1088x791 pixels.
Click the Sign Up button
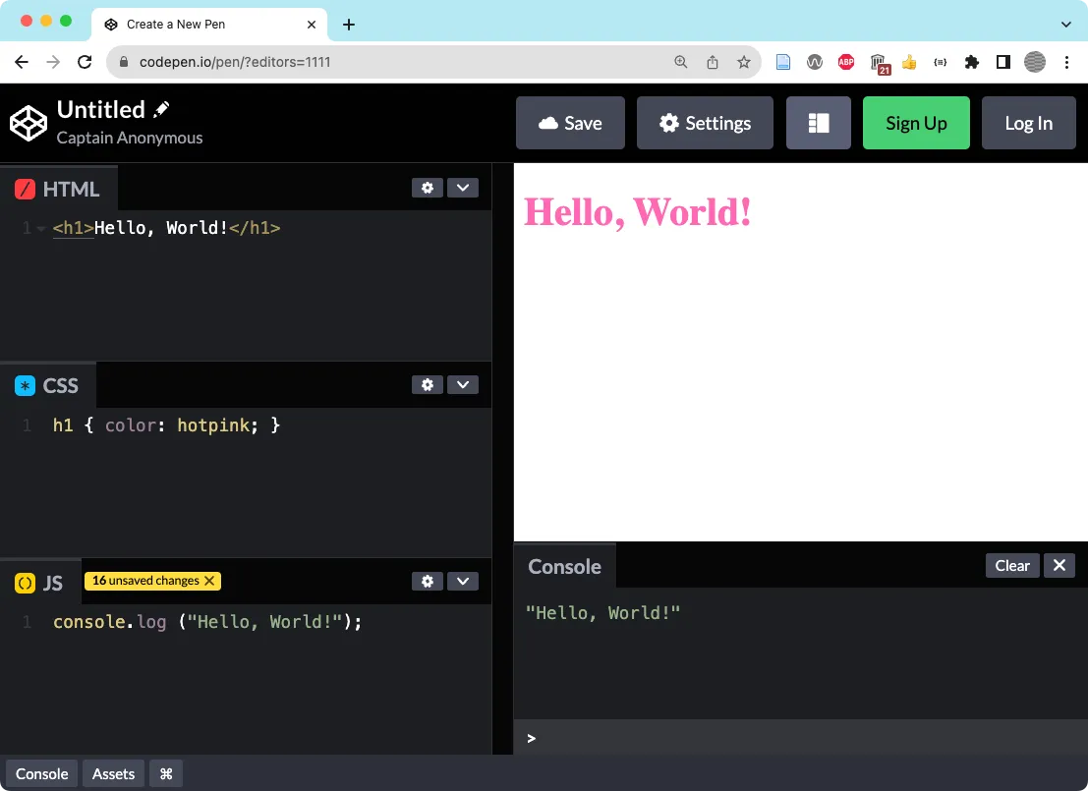point(916,122)
